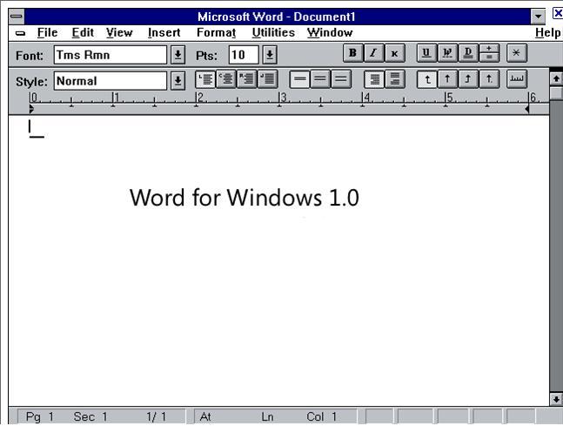Viewport: 563px width, 426px height.
Task: Open the Format menu
Action: tap(216, 33)
